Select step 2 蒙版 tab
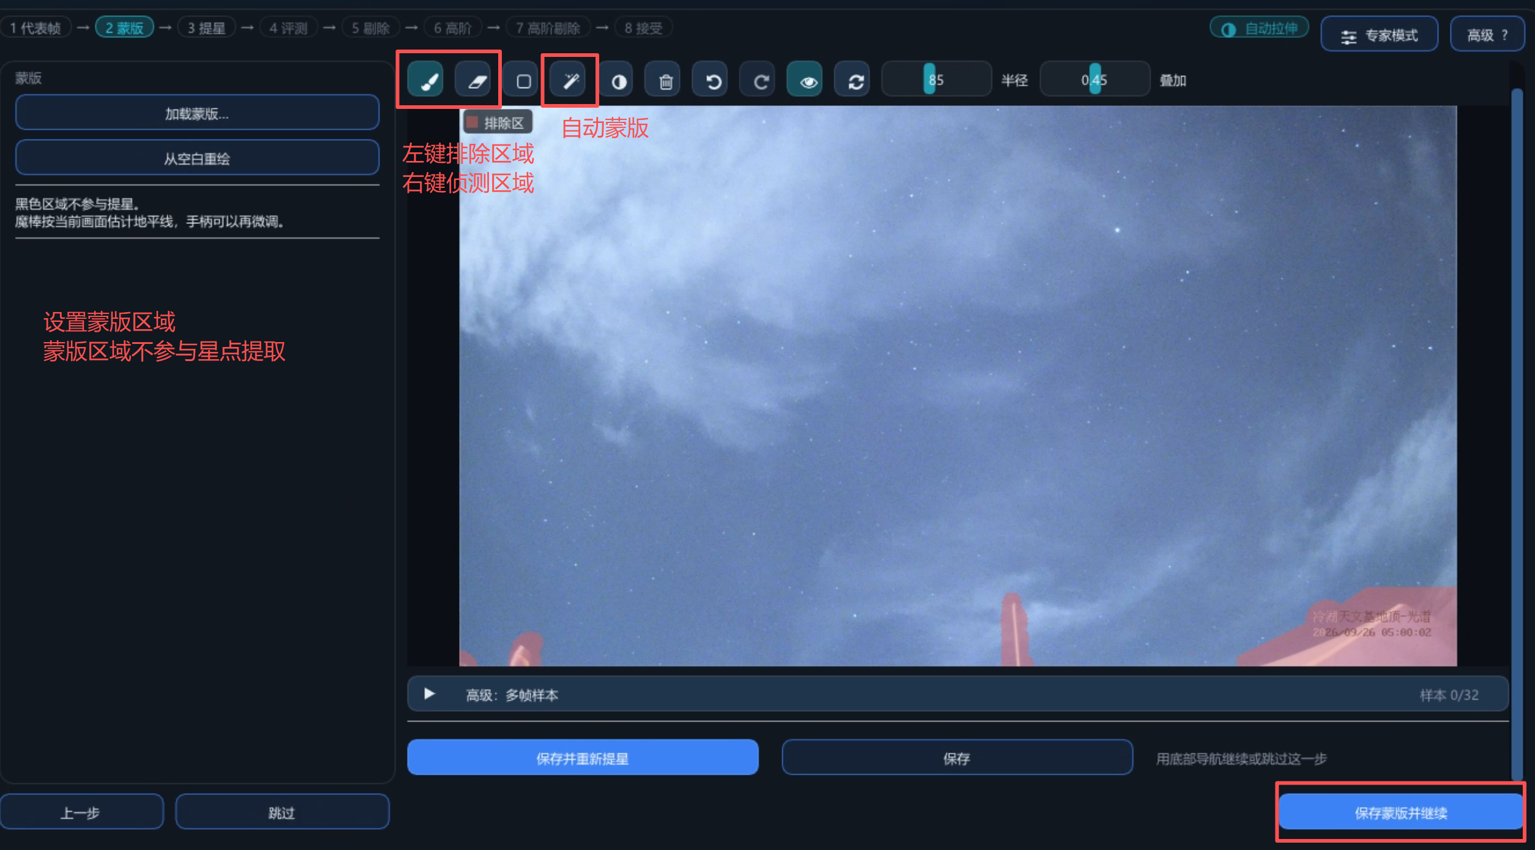Screen dimensions: 1535x850 coord(124,28)
